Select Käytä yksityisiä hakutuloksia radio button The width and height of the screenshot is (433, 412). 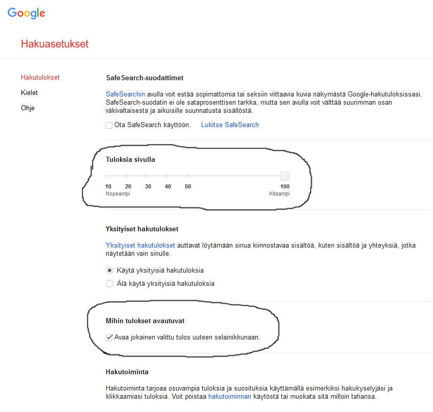tap(109, 270)
